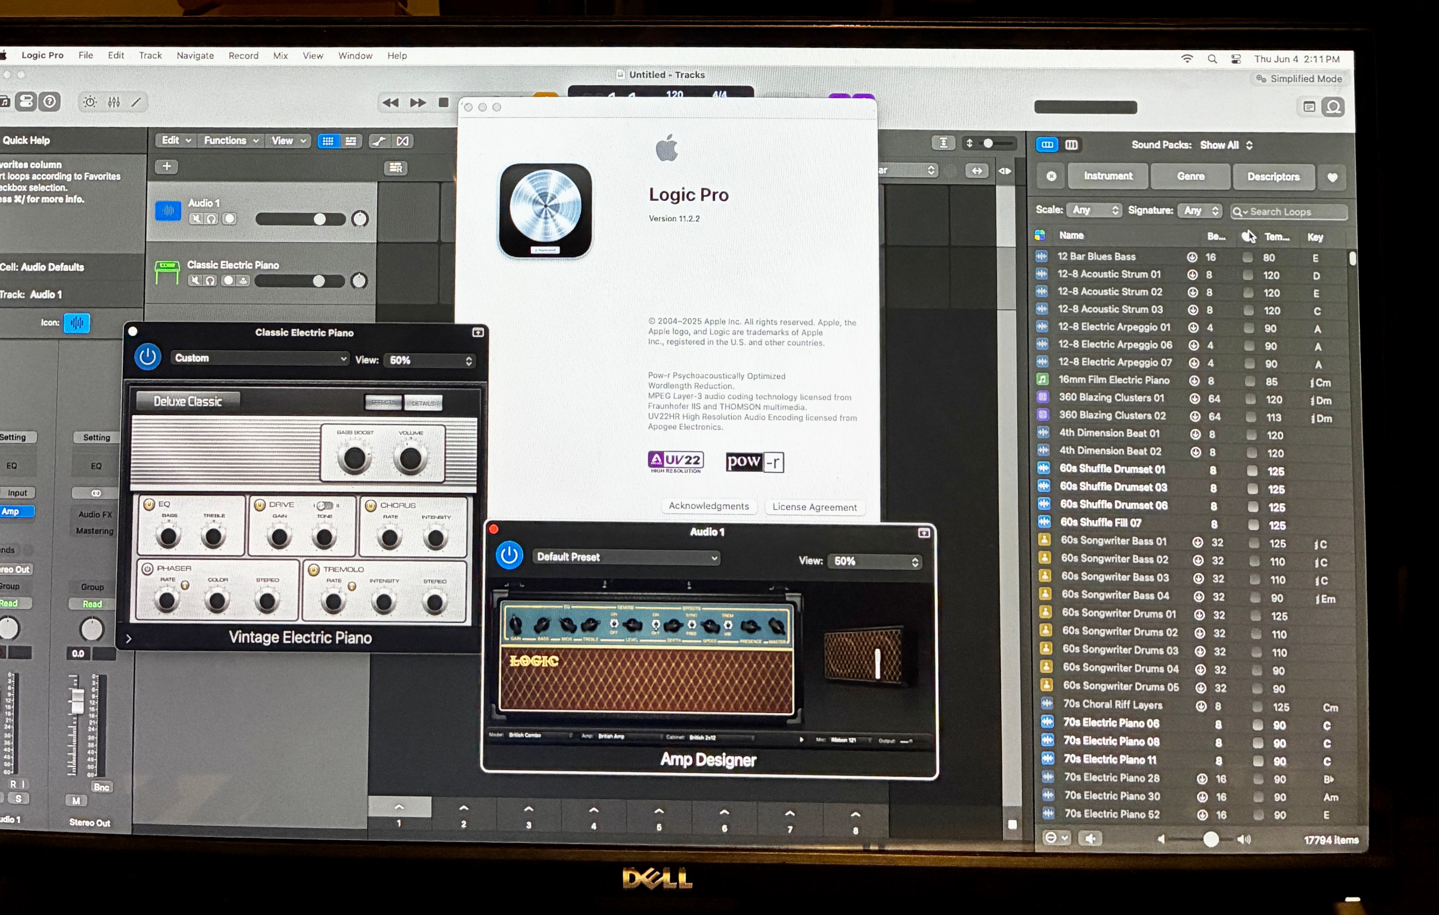Toggle Show Flex in tracks menu bar

[x=403, y=141]
